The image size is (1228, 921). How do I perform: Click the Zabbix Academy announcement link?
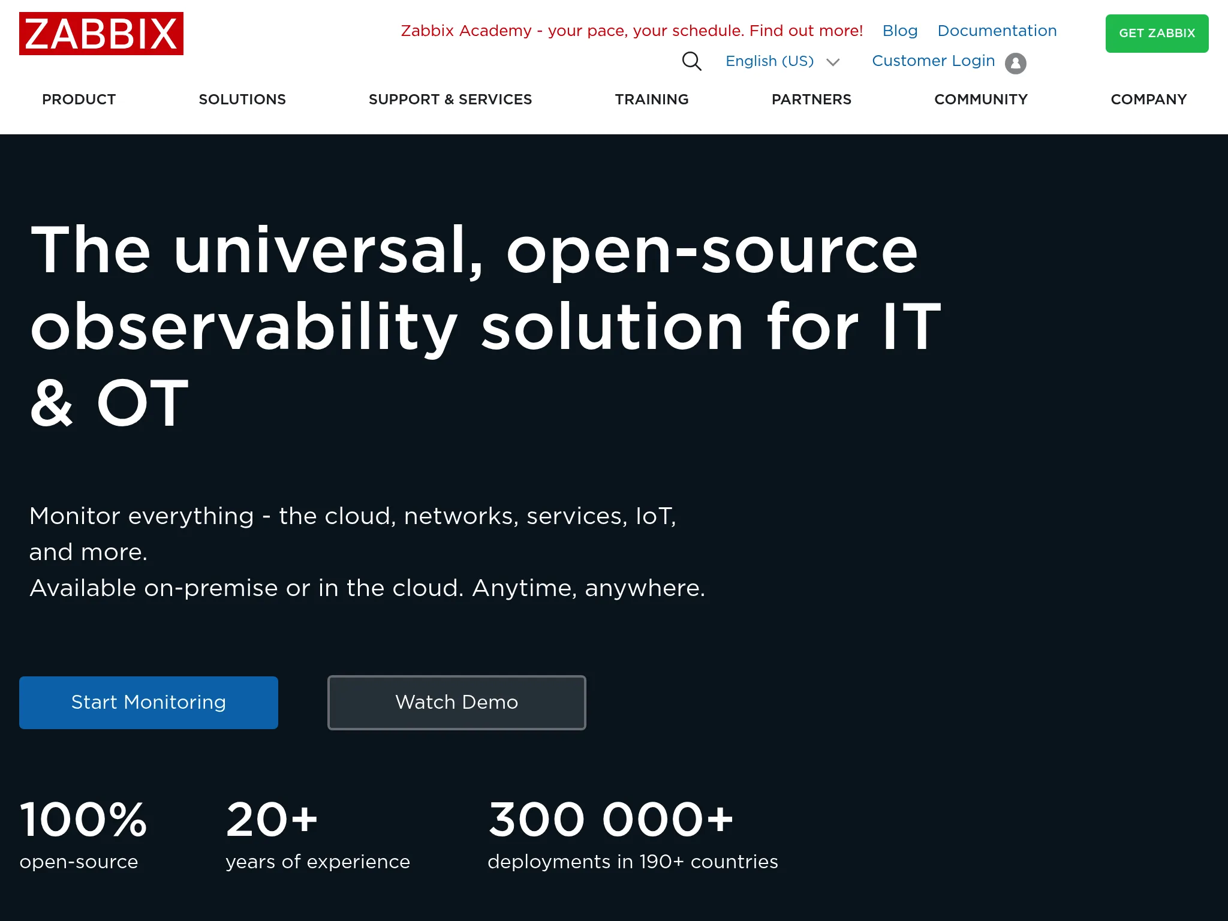631,31
